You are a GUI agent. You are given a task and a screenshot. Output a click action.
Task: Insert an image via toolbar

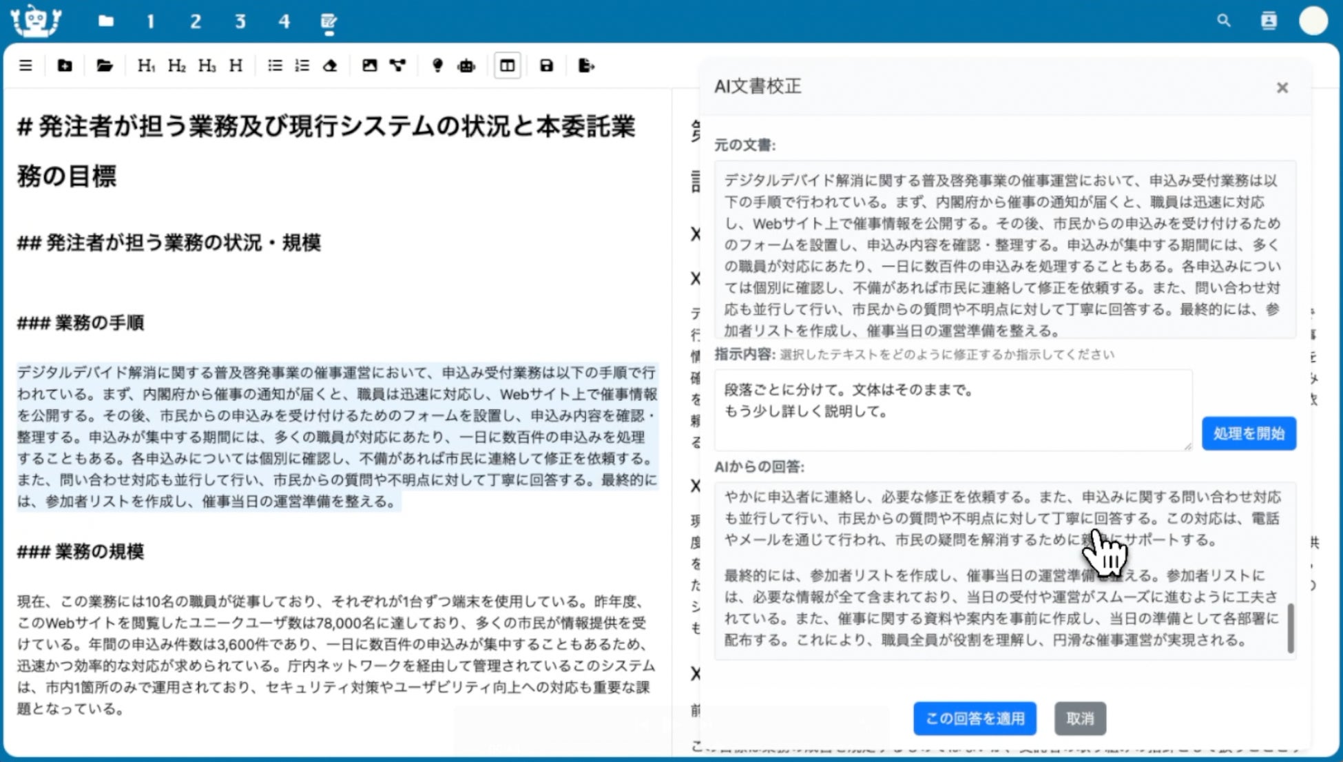pyautogui.click(x=369, y=66)
